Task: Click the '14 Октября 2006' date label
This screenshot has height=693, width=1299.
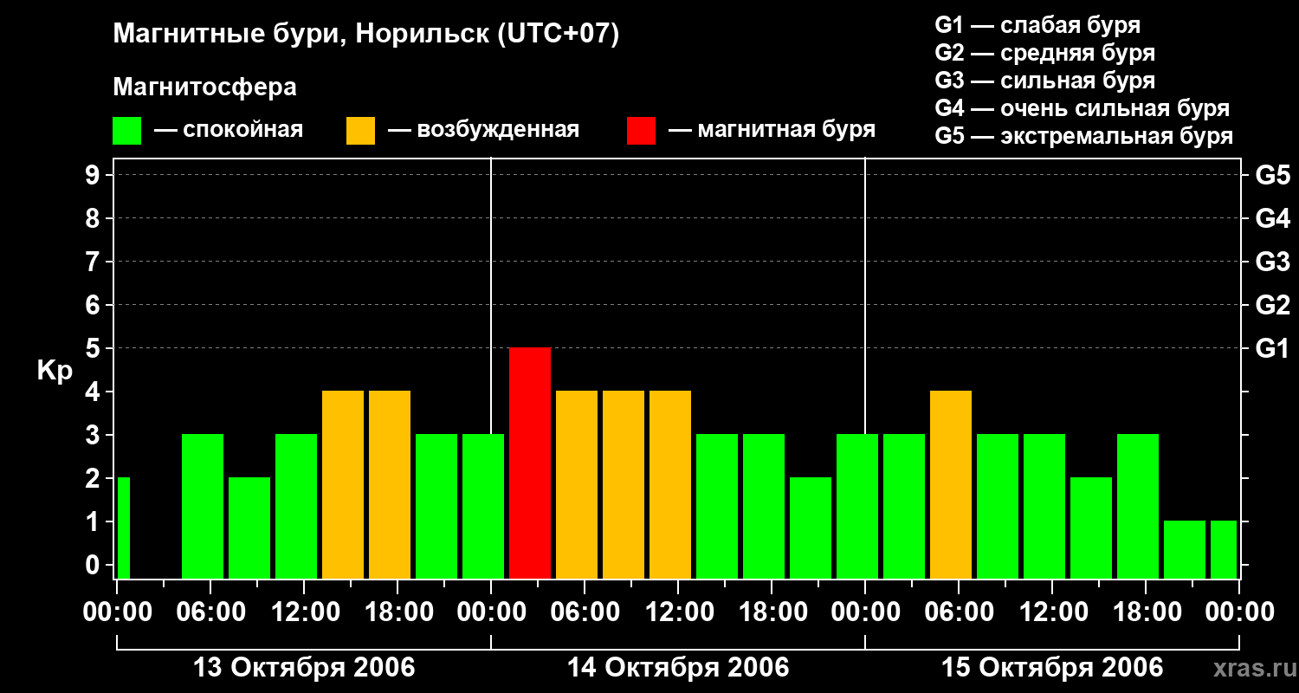Action: [678, 668]
